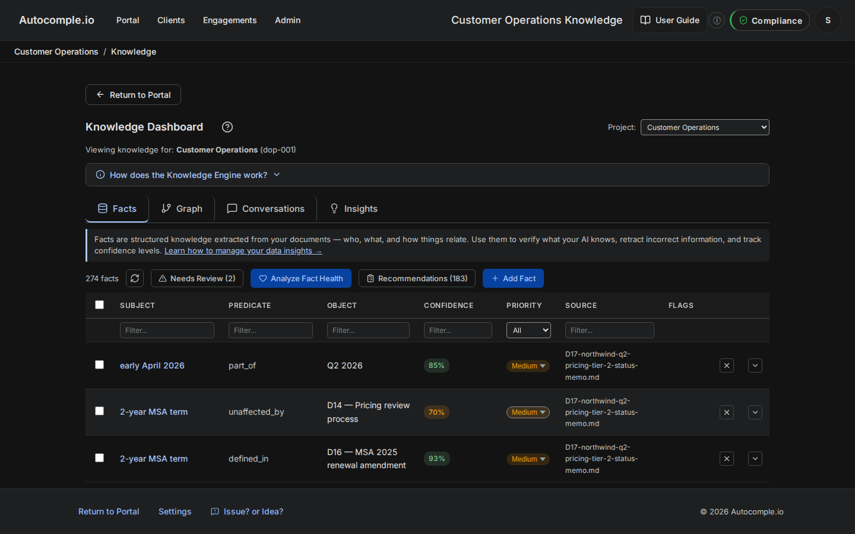Expand the early April 2026 row details
The width and height of the screenshot is (855, 534).
point(755,365)
